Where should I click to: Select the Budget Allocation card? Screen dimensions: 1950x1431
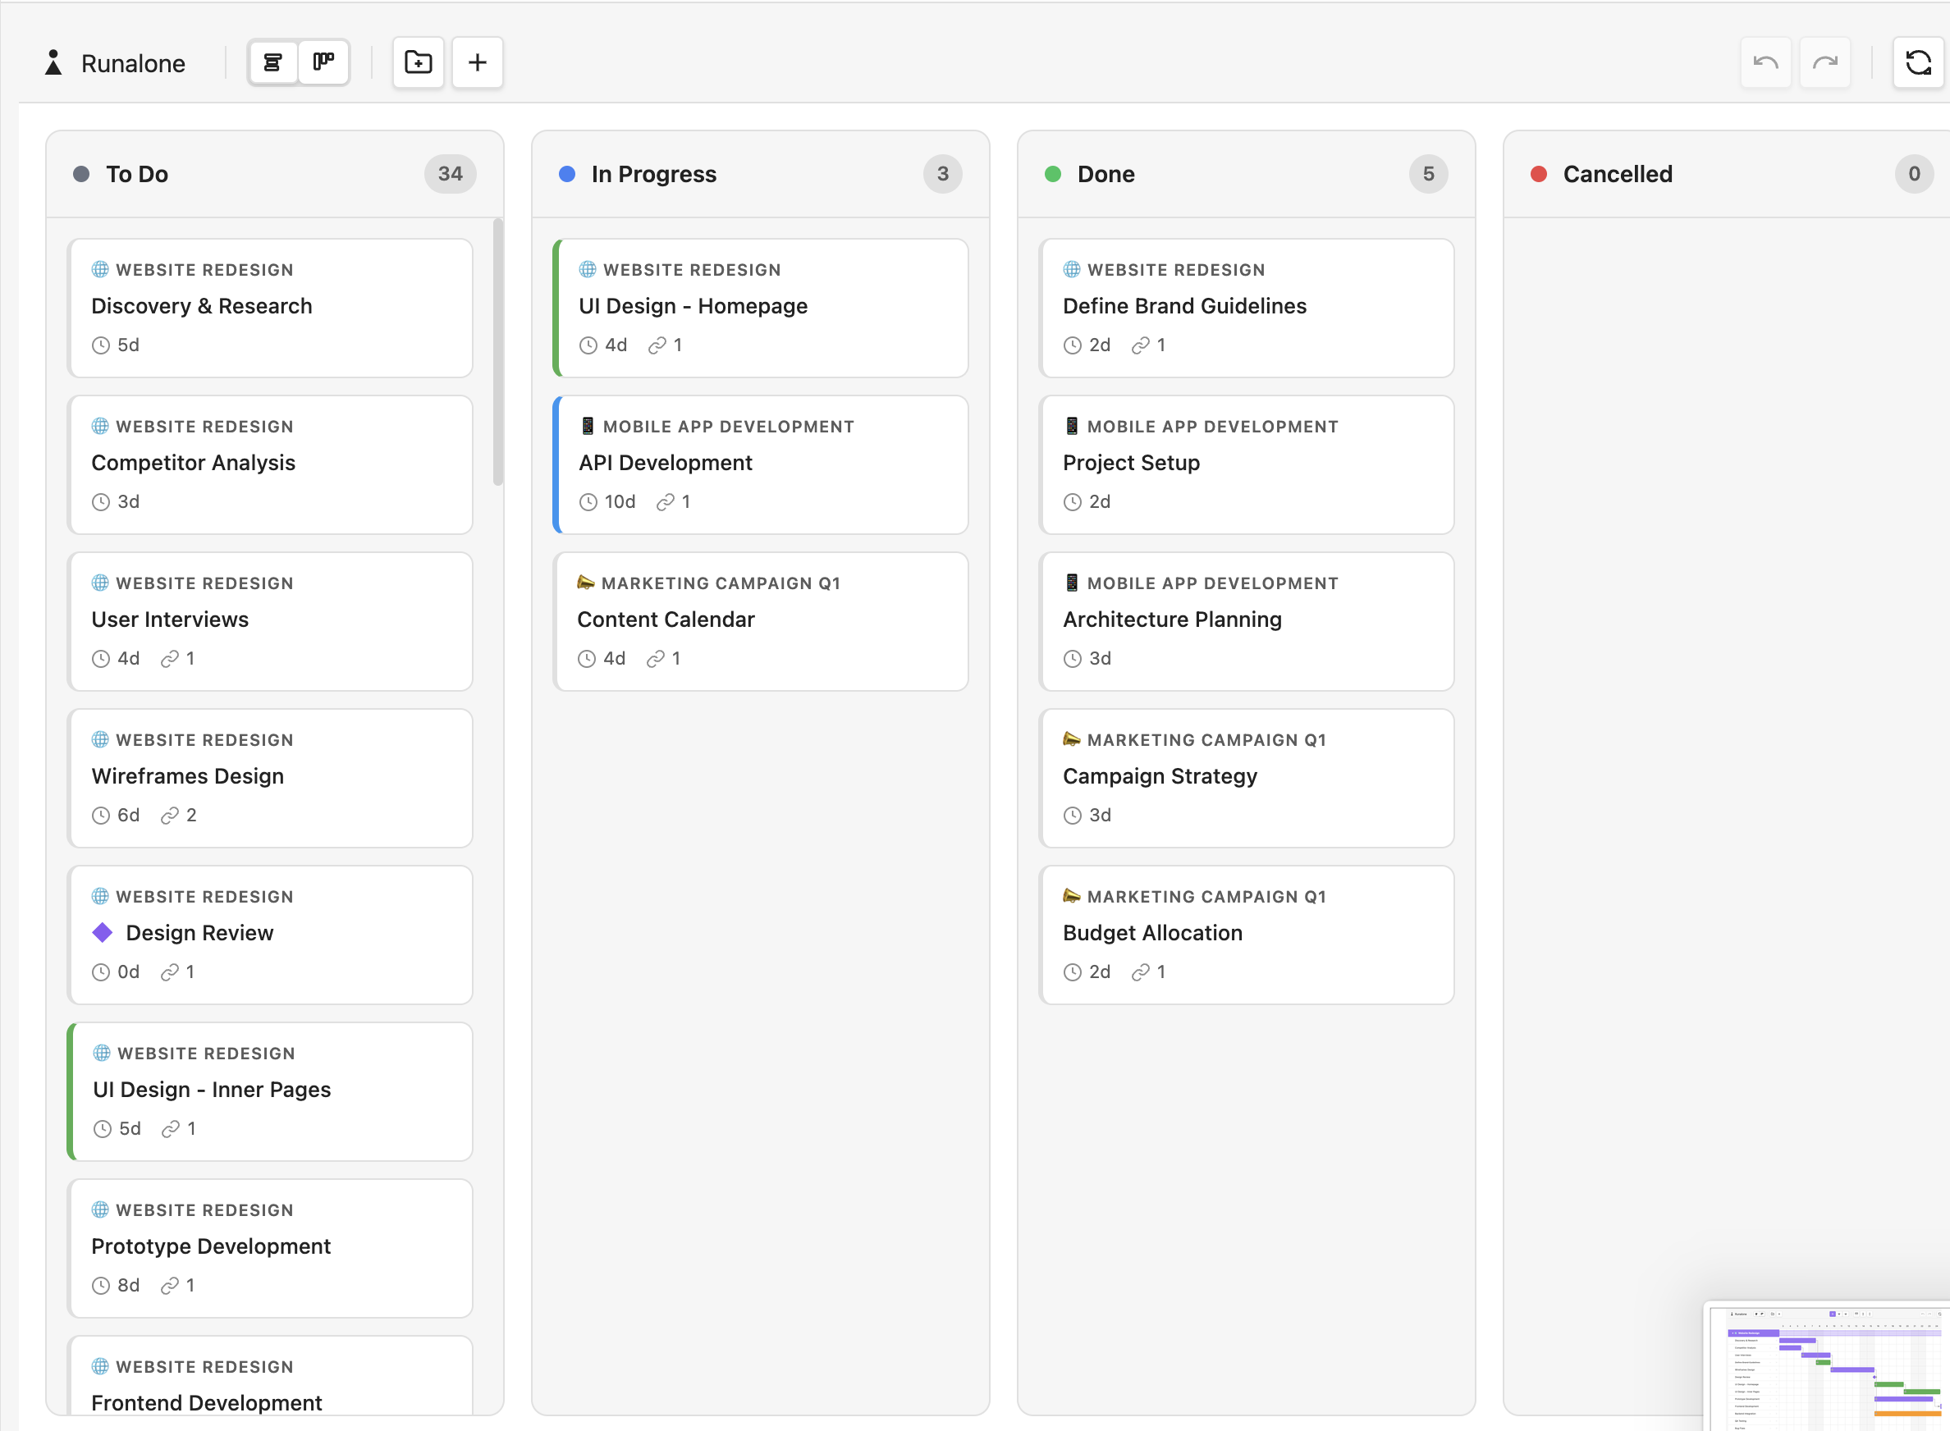click(x=1246, y=935)
